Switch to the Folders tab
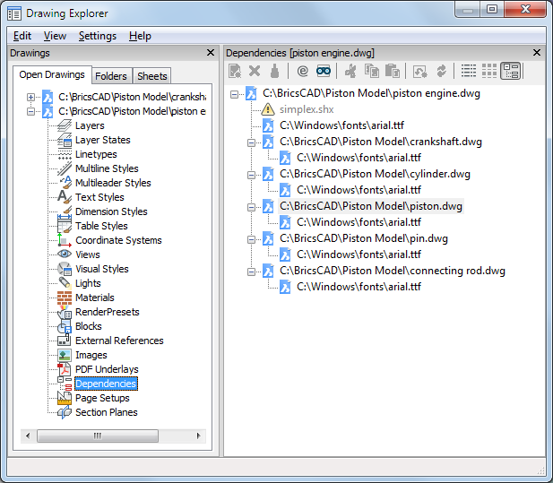 111,76
